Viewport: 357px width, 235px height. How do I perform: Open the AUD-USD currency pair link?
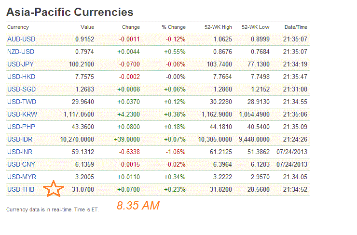coord(21,39)
